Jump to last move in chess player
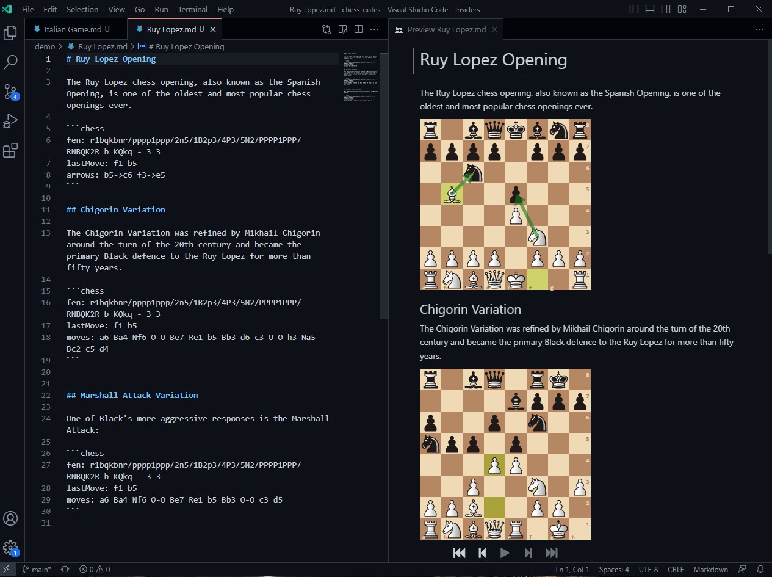 552,553
